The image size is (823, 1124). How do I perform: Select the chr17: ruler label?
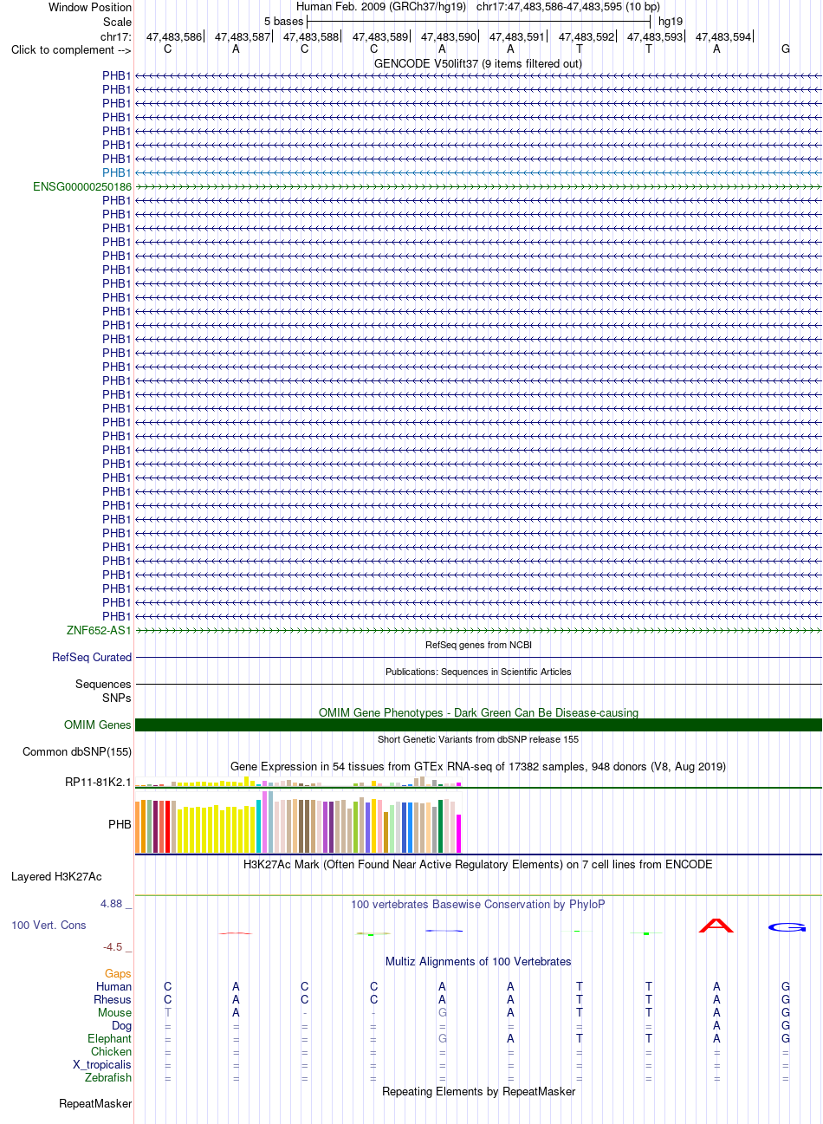[116, 36]
